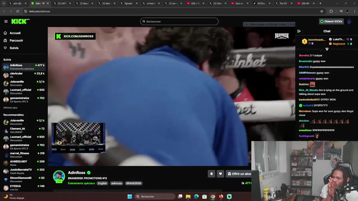The height and width of the screenshot is (201, 358).
Task: Click chat username bankrollmike1017
Action: (x=309, y=100)
